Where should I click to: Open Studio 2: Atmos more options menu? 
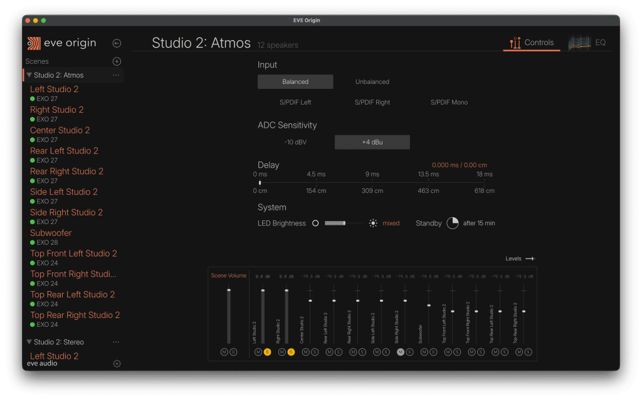point(116,75)
